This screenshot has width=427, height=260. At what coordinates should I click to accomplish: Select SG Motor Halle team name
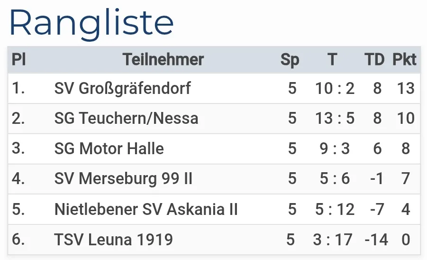pos(109,149)
